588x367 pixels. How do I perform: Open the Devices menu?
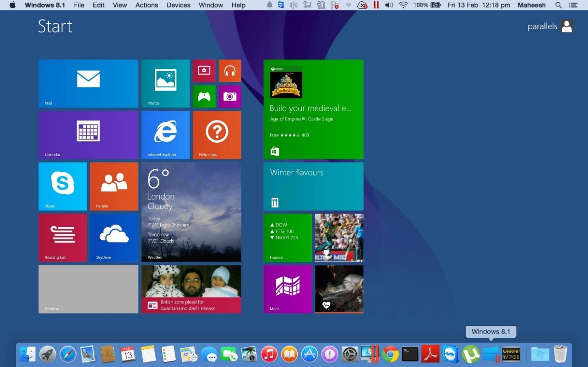click(179, 5)
